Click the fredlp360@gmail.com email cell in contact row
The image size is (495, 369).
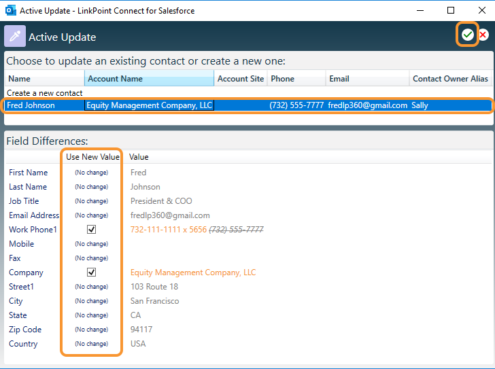[367, 105]
